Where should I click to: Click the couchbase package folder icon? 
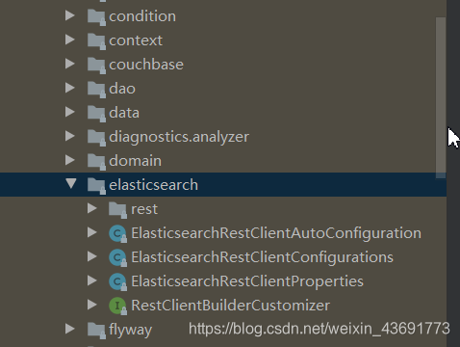(x=96, y=65)
